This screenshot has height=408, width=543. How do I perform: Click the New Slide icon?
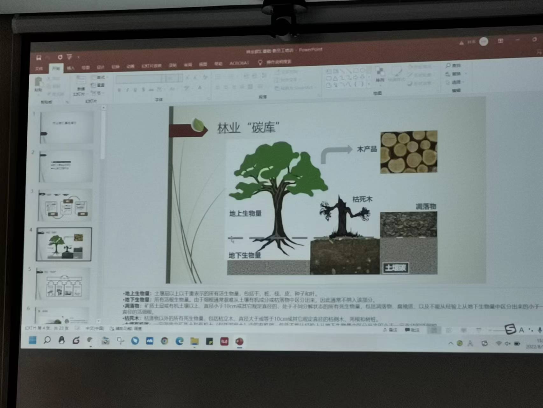(81, 82)
